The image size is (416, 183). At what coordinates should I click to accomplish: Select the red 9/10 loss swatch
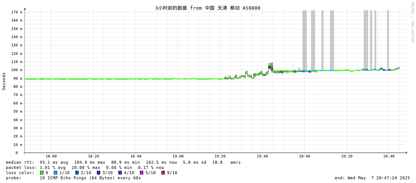(163, 173)
